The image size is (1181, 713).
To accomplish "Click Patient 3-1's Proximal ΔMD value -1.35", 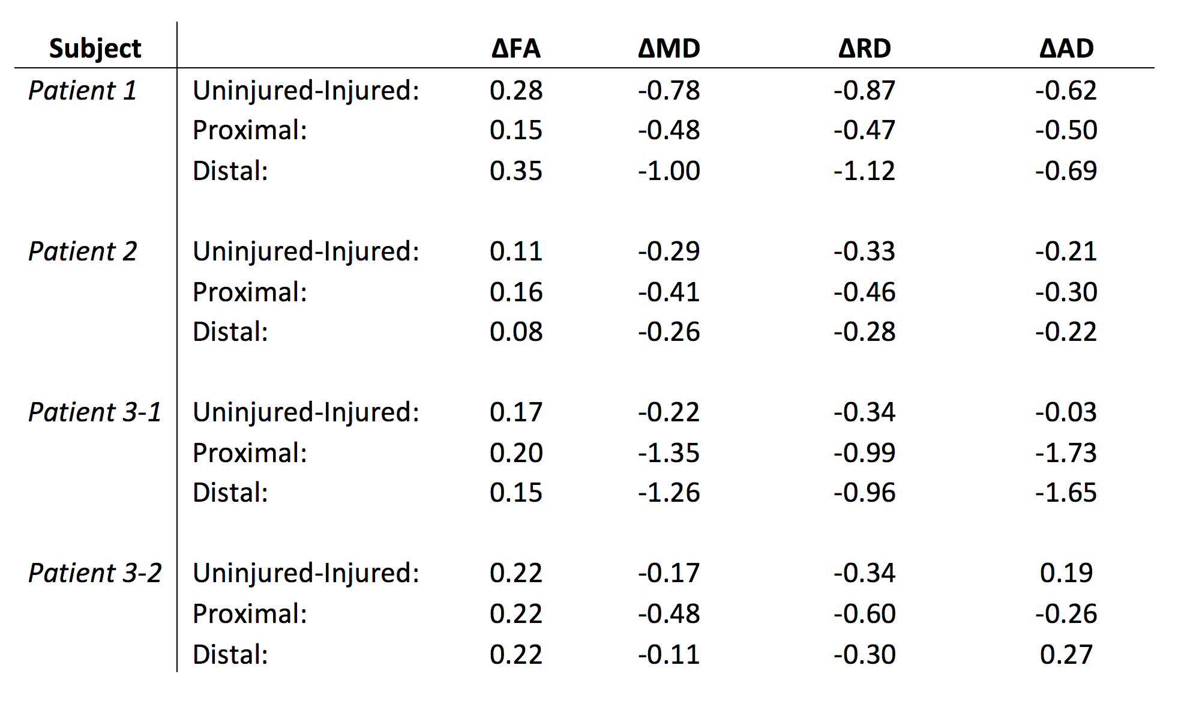I will pos(669,453).
